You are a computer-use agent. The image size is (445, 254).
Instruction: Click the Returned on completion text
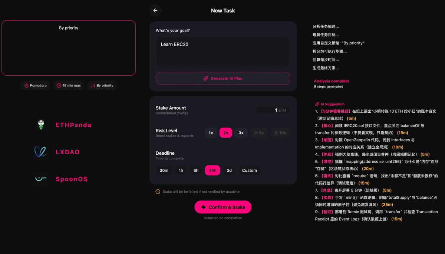(x=223, y=218)
